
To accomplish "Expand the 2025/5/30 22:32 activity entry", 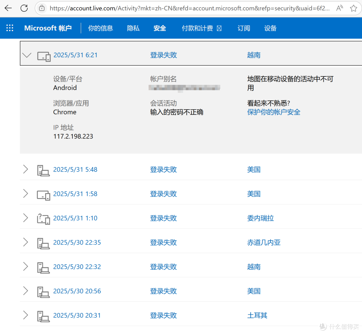I will [x=25, y=266].
